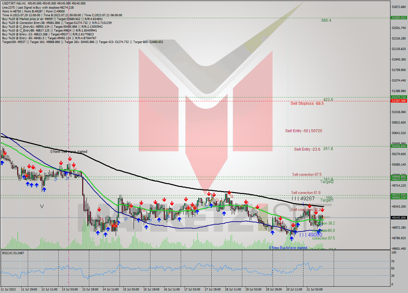Screen dimensions: 408x293
Task: Click the 50085.140 price axis label
Action: pyautogui.click(x=399, y=164)
